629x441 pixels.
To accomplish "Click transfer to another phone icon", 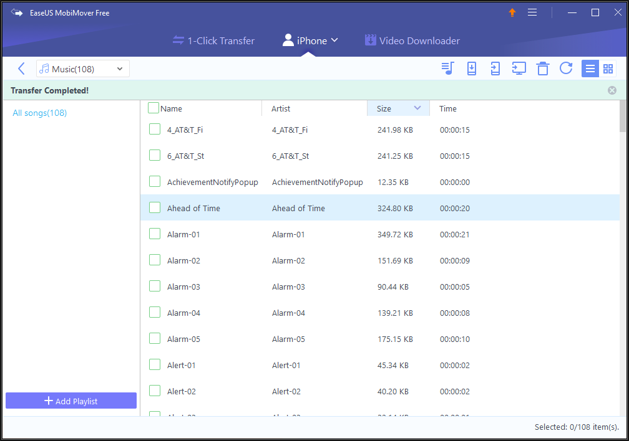I will tap(495, 69).
